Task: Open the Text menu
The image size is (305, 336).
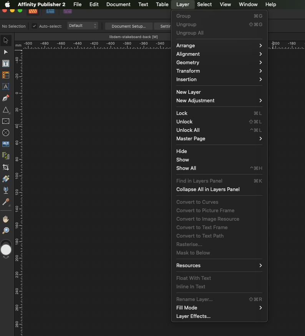Action: tap(143, 4)
